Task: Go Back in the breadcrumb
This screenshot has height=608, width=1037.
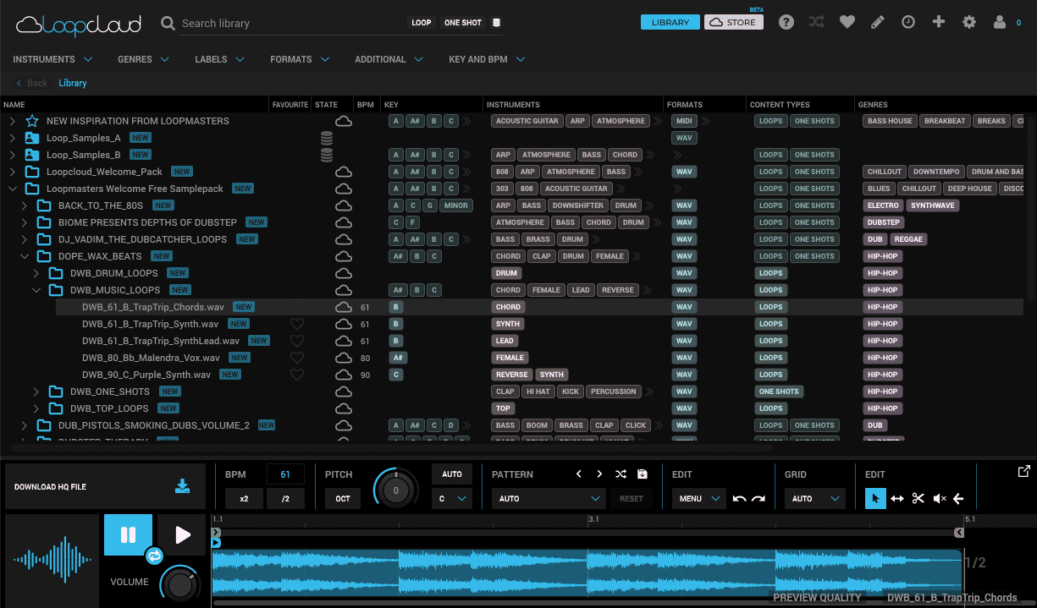Action: point(32,83)
